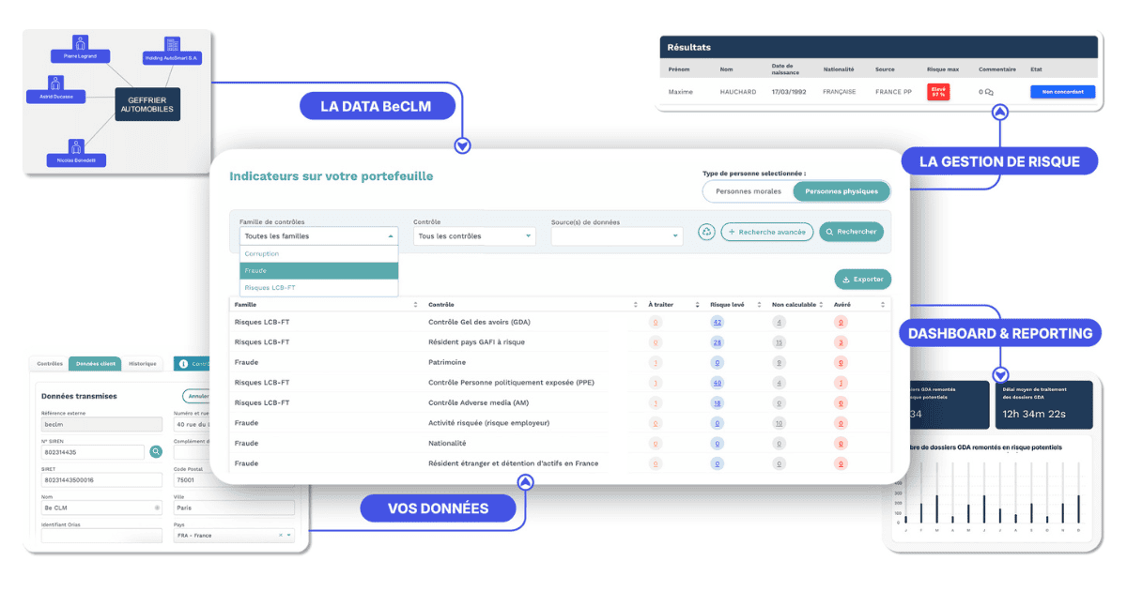
Task: Click the Exporter button
Action: coord(862,279)
